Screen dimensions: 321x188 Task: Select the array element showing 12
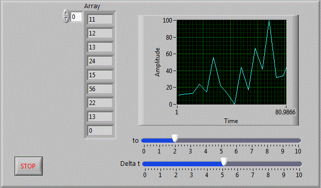[100, 33]
